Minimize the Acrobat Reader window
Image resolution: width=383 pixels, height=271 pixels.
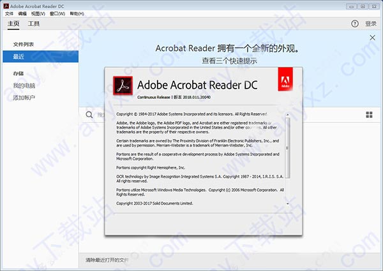coord(352,6)
